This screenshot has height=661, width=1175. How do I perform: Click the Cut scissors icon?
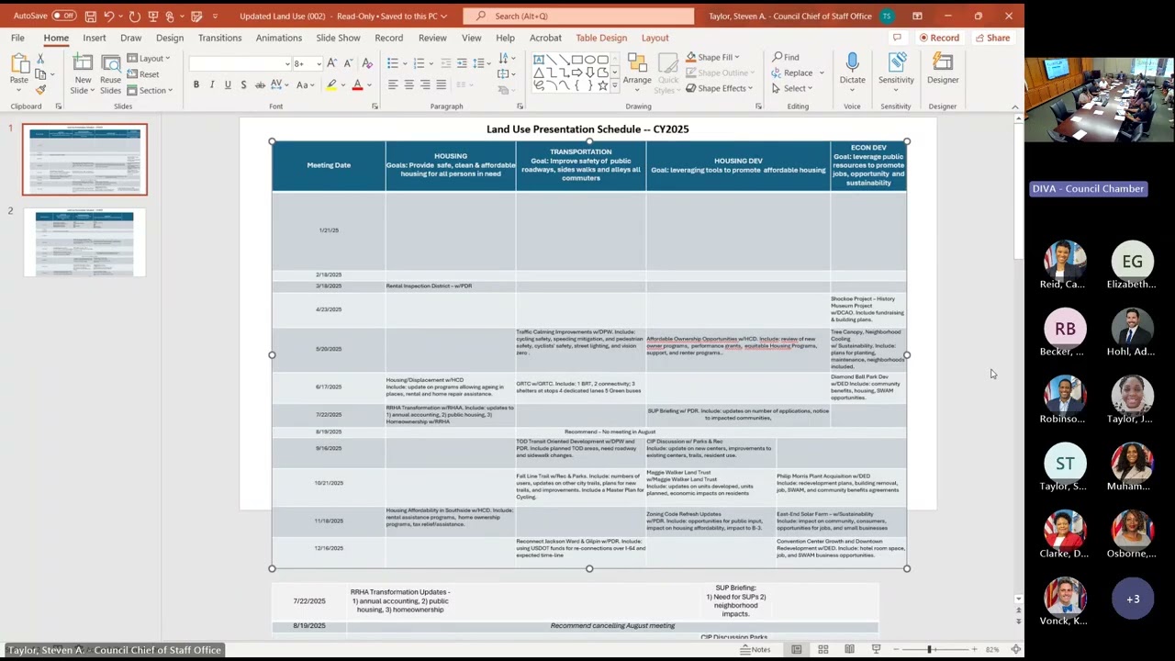[x=40, y=59]
